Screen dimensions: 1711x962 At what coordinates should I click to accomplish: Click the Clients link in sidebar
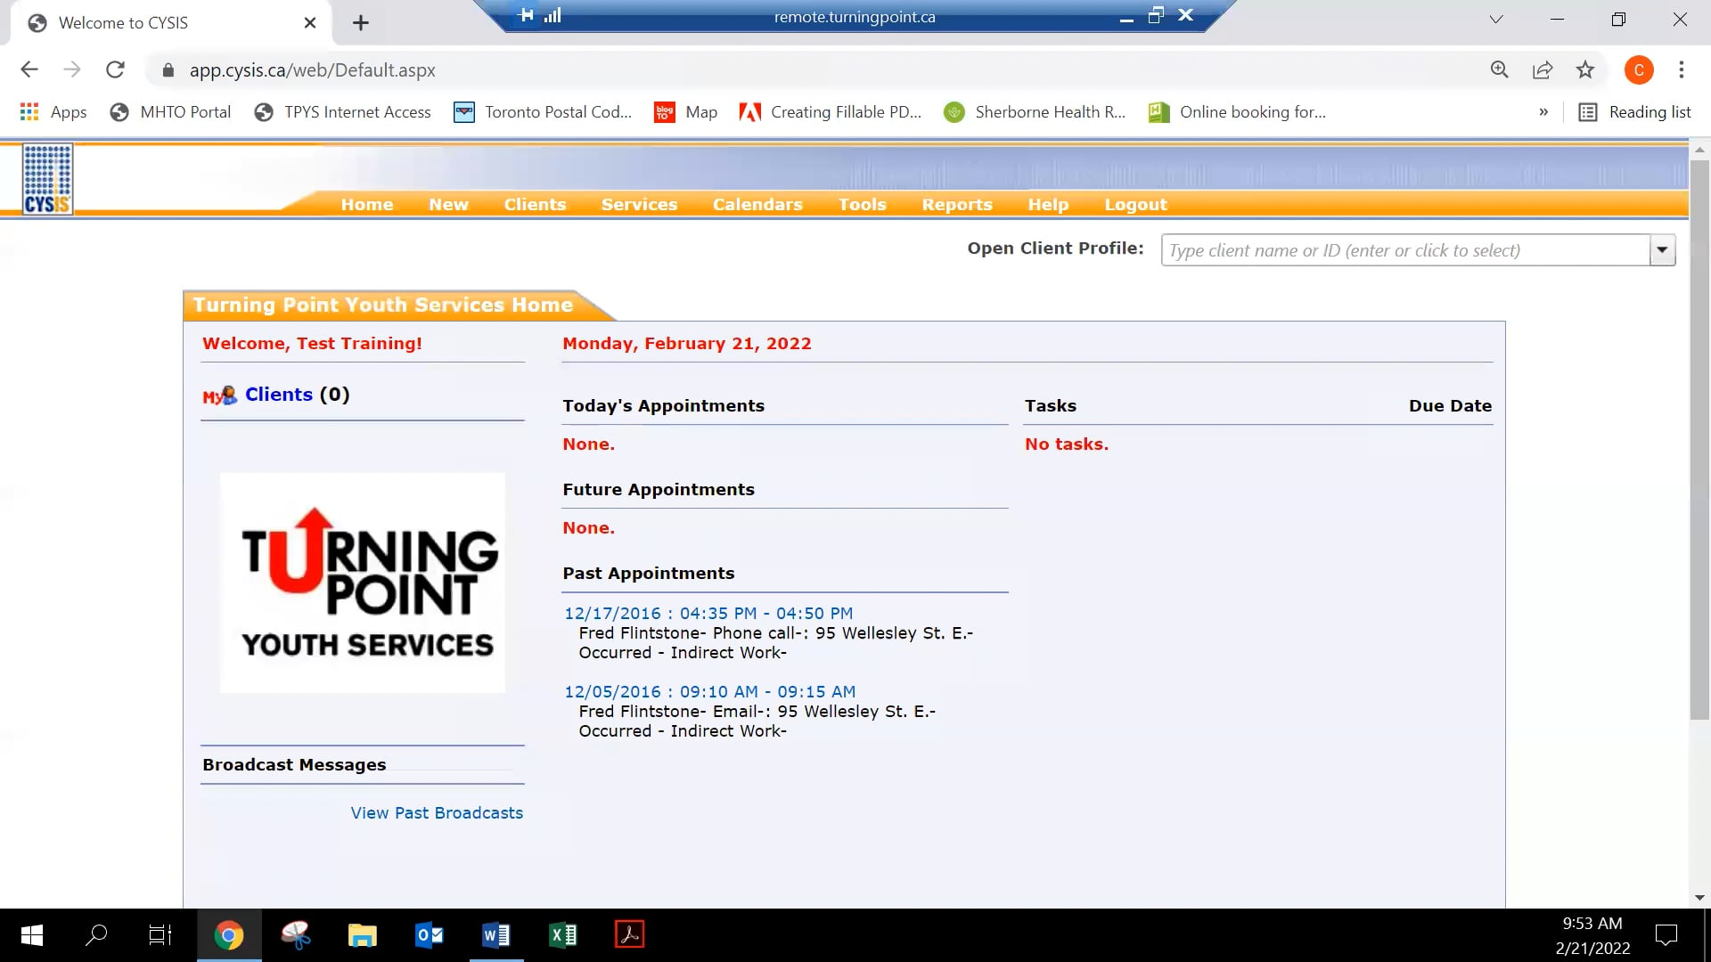[x=278, y=395]
